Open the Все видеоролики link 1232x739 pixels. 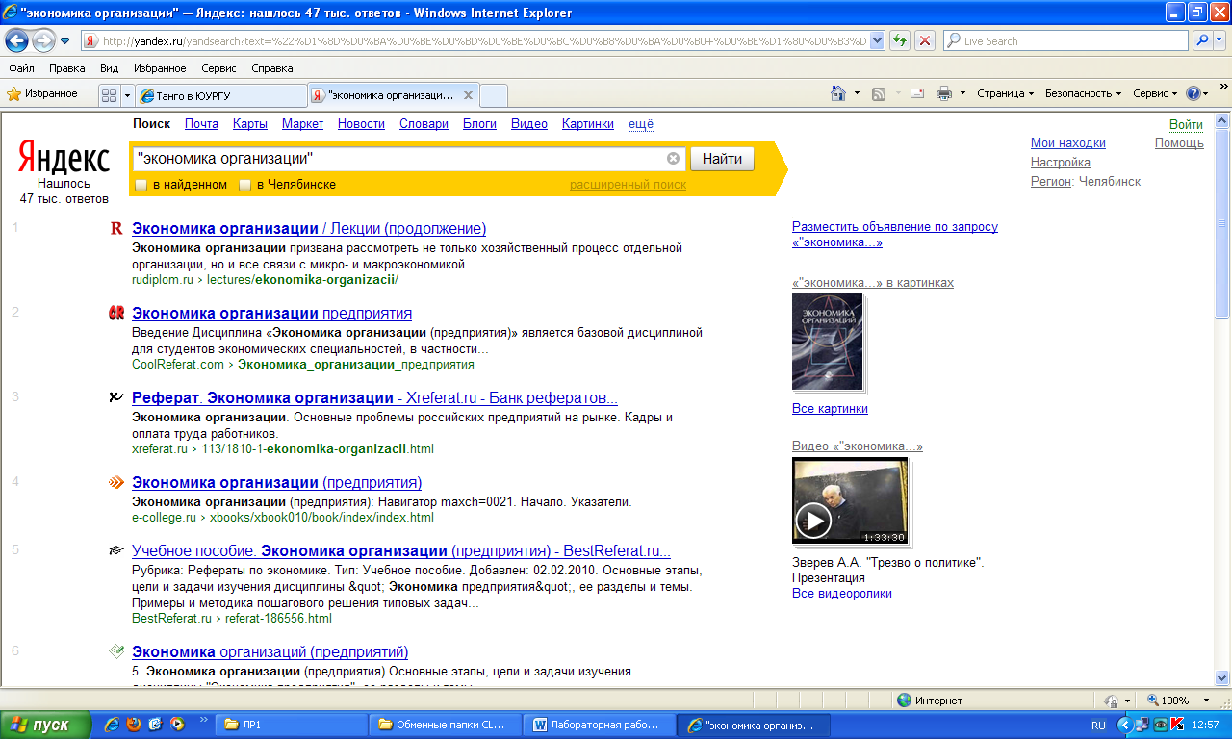coord(842,594)
